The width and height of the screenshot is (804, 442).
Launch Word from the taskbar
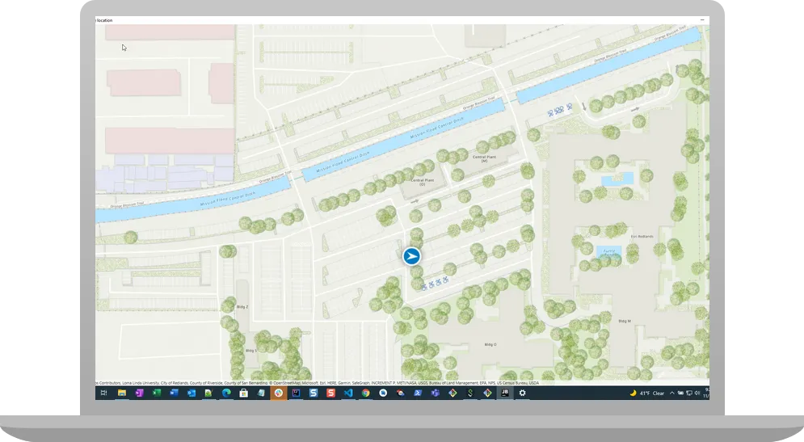(174, 394)
